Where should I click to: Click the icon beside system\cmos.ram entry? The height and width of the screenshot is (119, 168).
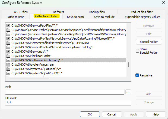coord(8,65)
